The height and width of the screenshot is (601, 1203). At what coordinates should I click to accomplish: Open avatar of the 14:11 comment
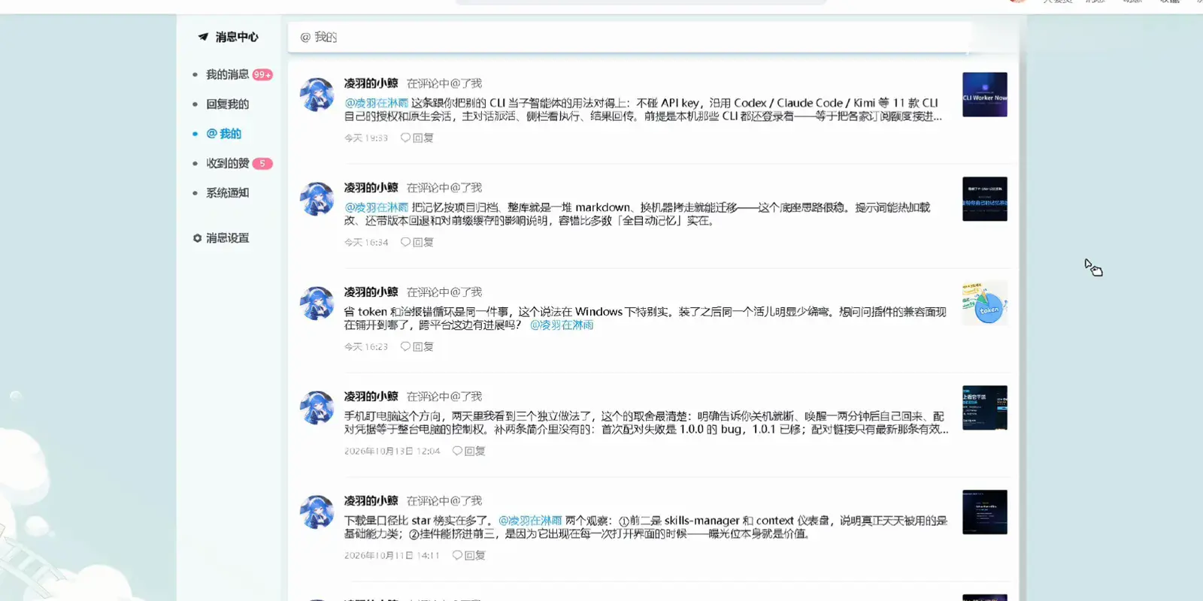(317, 512)
